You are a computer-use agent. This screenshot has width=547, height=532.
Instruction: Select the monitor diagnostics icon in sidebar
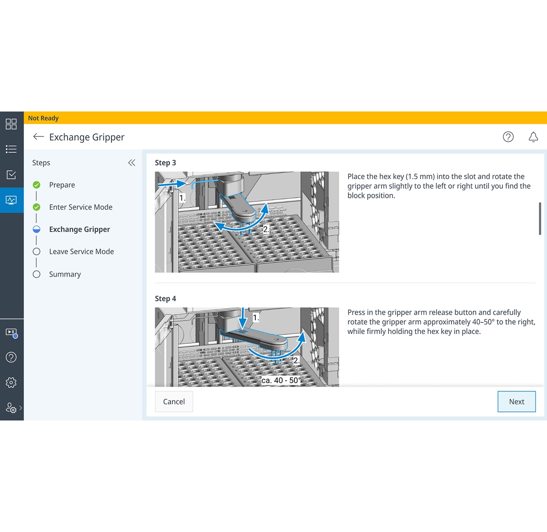pyautogui.click(x=11, y=200)
